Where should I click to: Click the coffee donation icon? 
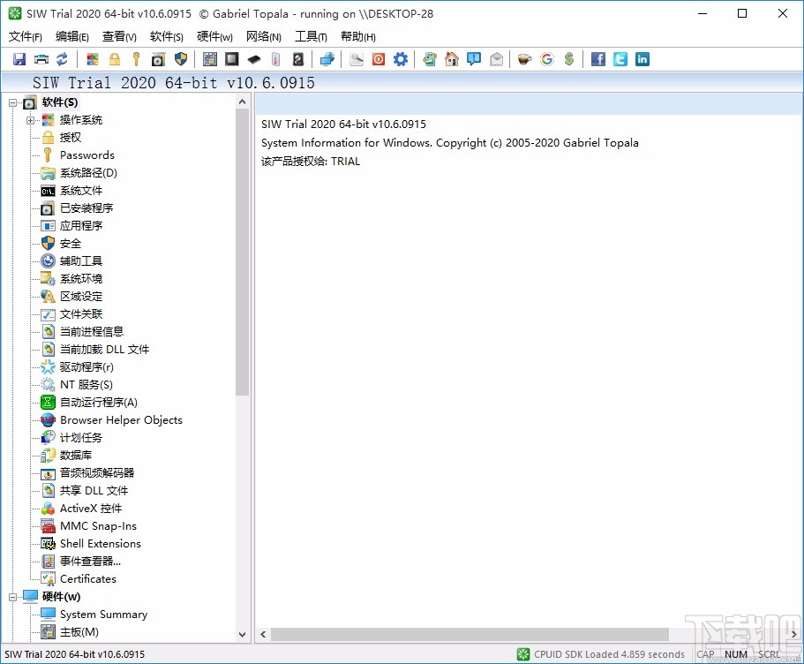[x=522, y=58]
